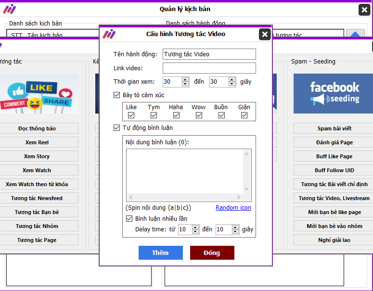Open the Random icon link
Image resolution: width=373 pixels, height=291 pixels.
233,208
